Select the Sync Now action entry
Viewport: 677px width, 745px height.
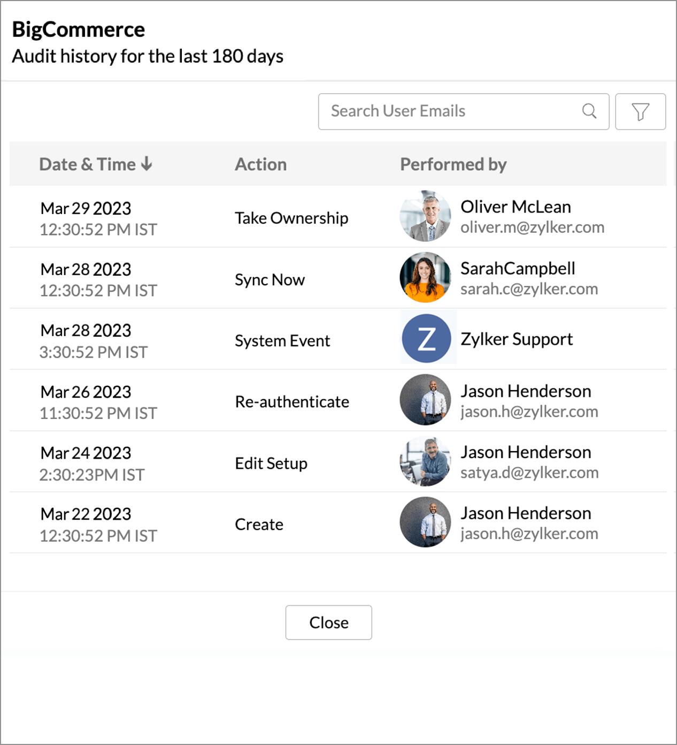270,280
